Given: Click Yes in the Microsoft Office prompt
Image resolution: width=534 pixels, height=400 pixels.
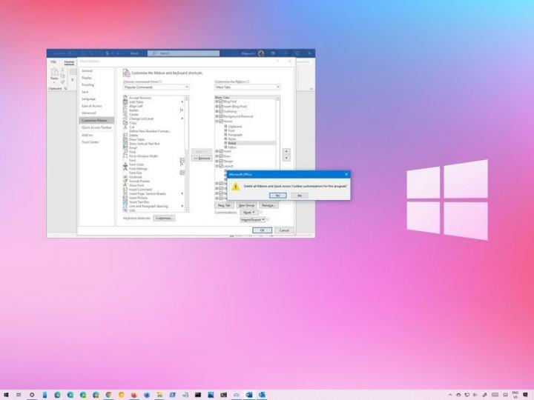Looking at the screenshot, I should coord(277,195).
